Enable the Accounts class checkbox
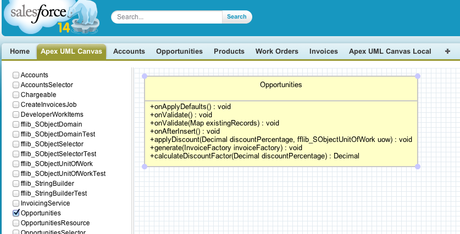 click(x=16, y=75)
